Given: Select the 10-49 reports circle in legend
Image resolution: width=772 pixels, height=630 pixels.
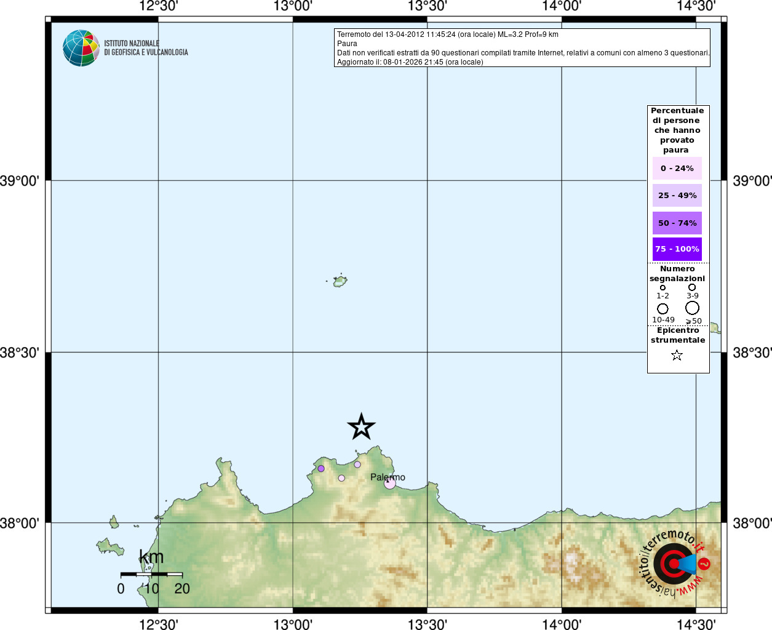Looking at the screenshot, I should pos(663,308).
